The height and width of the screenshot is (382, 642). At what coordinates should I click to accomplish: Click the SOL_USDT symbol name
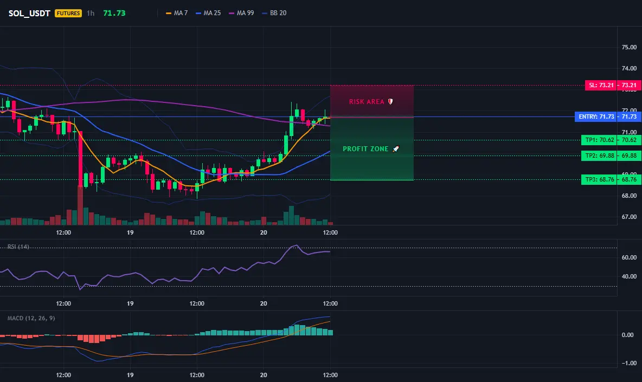[x=29, y=13]
